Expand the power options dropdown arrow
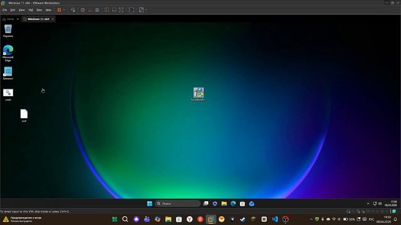401x225 pixels. click(x=64, y=10)
